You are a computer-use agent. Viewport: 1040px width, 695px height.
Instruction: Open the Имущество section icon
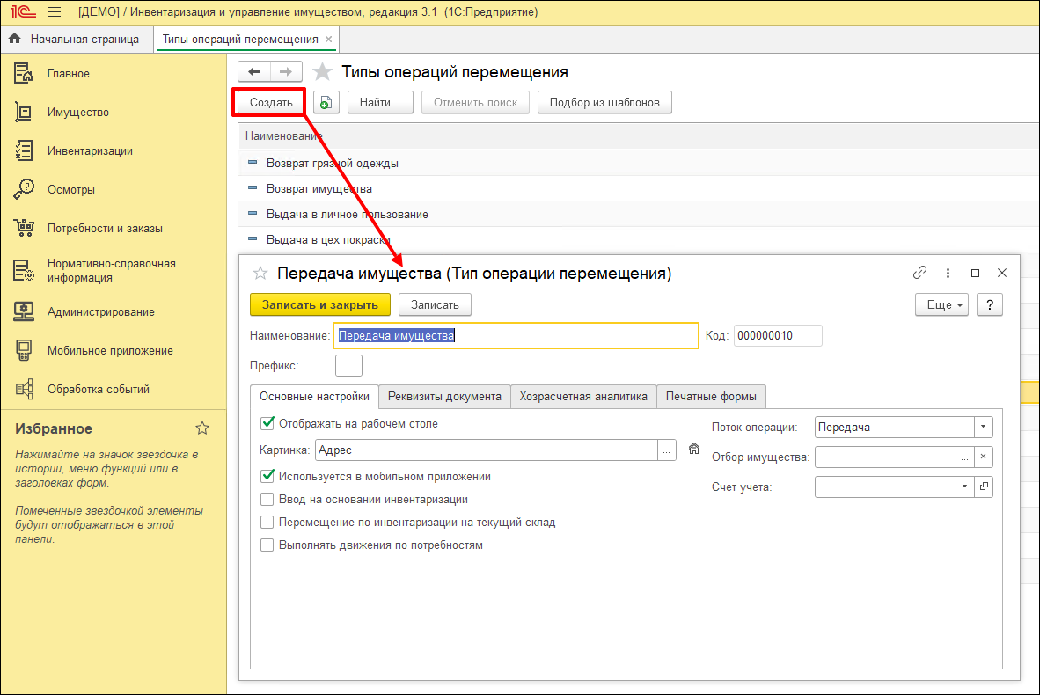point(23,112)
